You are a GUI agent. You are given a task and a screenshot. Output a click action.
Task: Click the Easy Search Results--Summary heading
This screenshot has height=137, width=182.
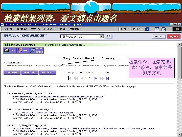[x=89, y=58]
